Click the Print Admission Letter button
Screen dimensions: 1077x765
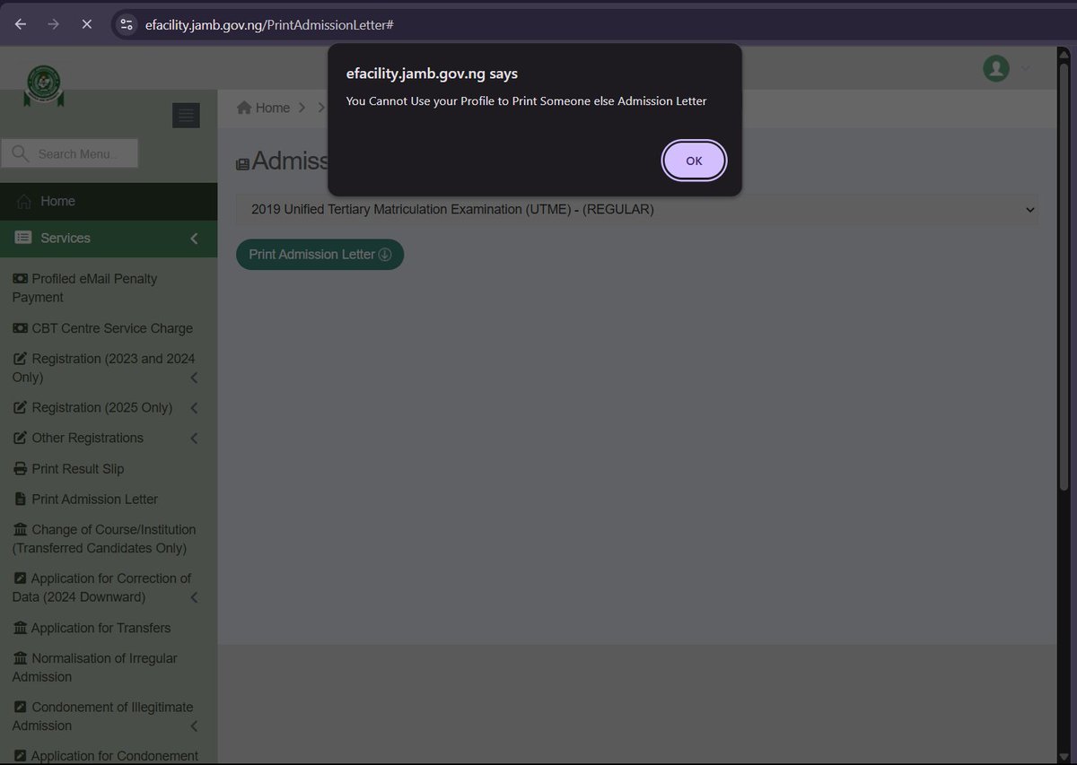320,254
